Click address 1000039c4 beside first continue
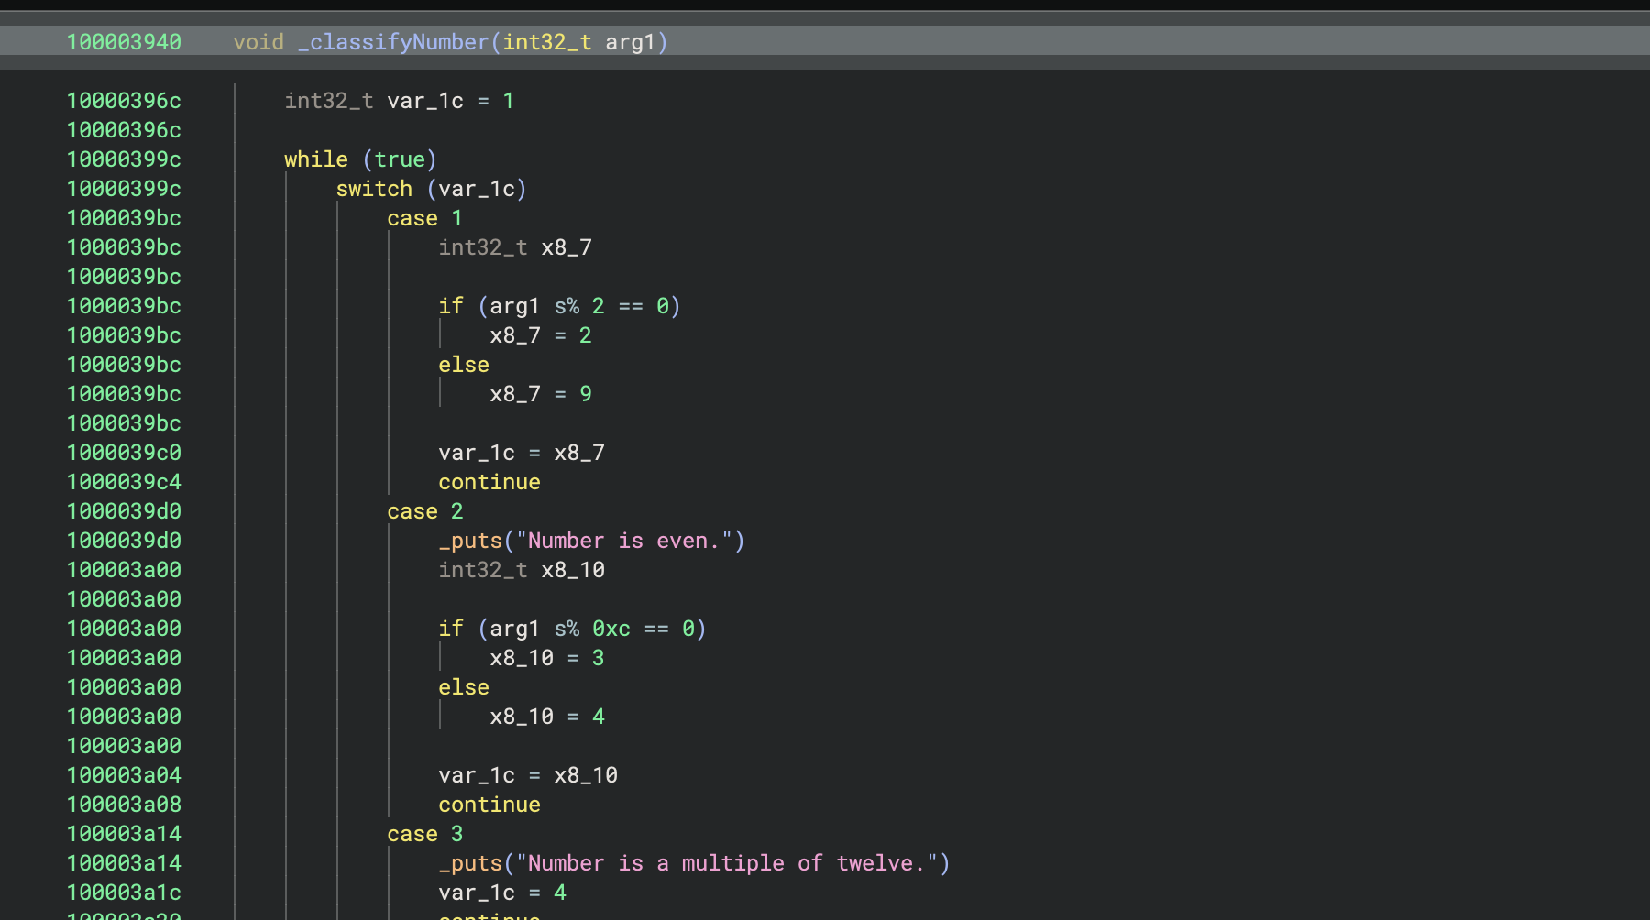The image size is (1650, 920). (x=124, y=482)
